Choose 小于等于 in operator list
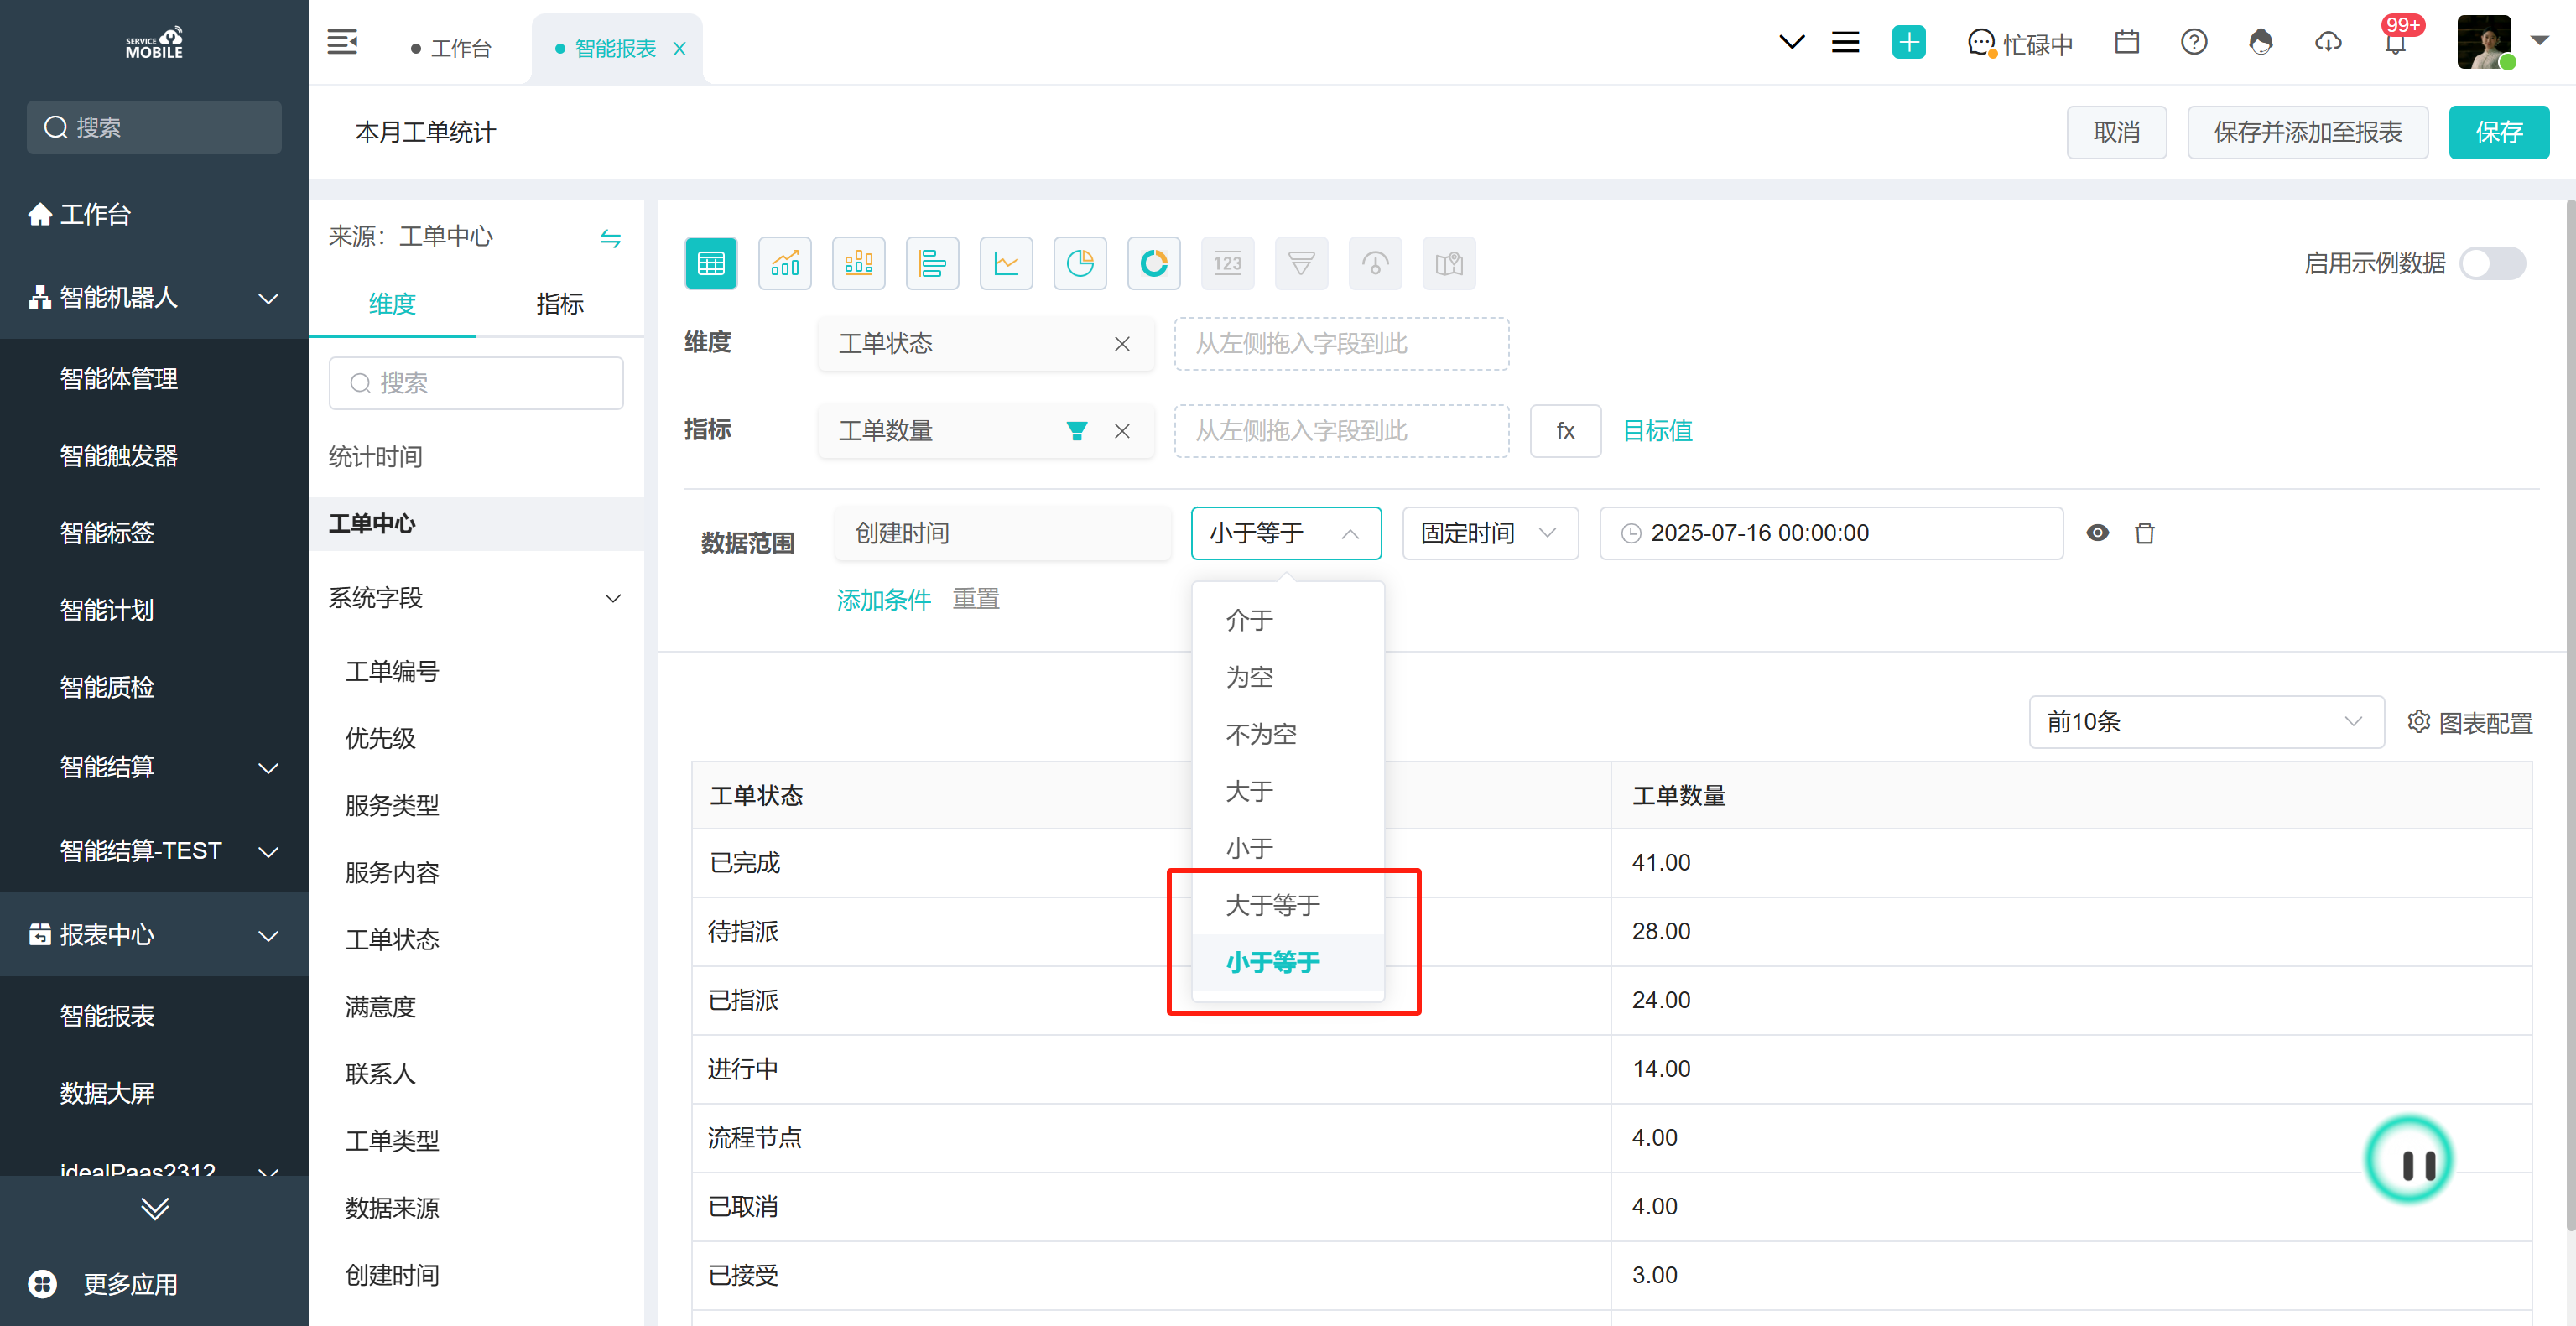This screenshot has width=2576, height=1326. click(1288, 963)
